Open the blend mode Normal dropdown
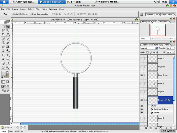This screenshot has width=177, height=133. click(x=149, y=48)
